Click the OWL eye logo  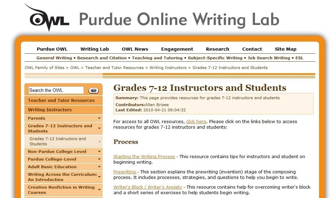(x=47, y=18)
